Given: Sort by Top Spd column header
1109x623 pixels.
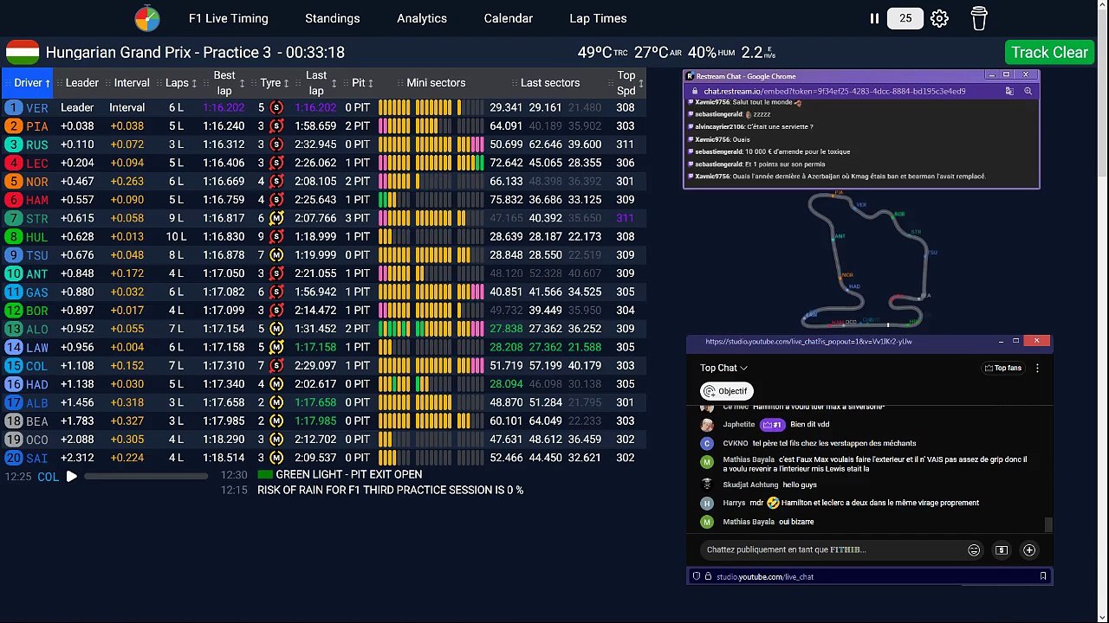Looking at the screenshot, I should [626, 83].
